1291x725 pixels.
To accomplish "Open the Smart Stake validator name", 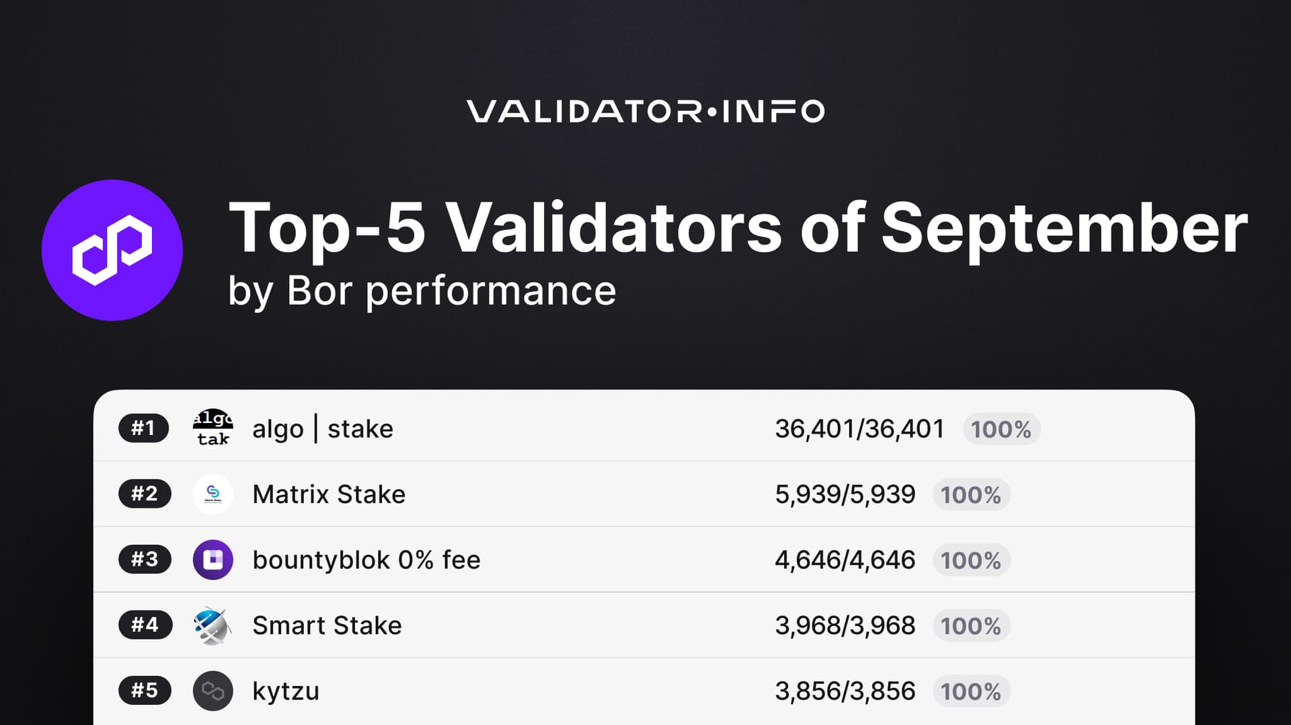I will [327, 625].
